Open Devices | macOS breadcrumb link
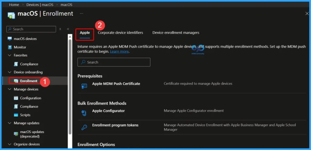Screen dimensions: 311x150 (x=40, y=5)
